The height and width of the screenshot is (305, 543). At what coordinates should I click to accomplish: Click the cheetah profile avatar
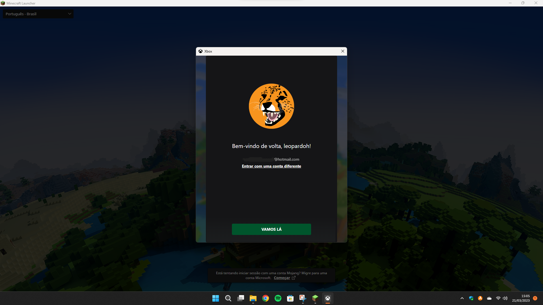[x=271, y=106]
